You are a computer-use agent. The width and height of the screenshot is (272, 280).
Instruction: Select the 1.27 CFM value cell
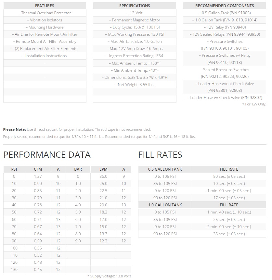click(38, 177)
